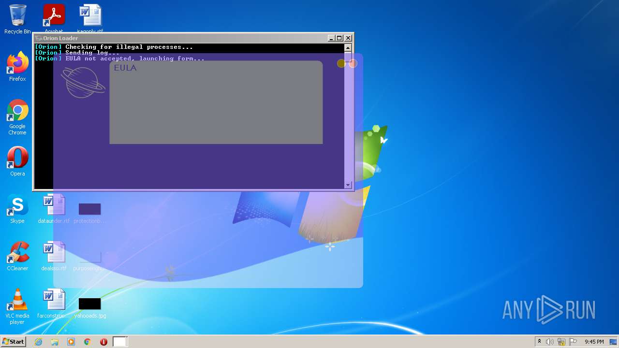Select the purposeright desktop file
Viewport: 619px width, 348px height.
[x=89, y=260]
